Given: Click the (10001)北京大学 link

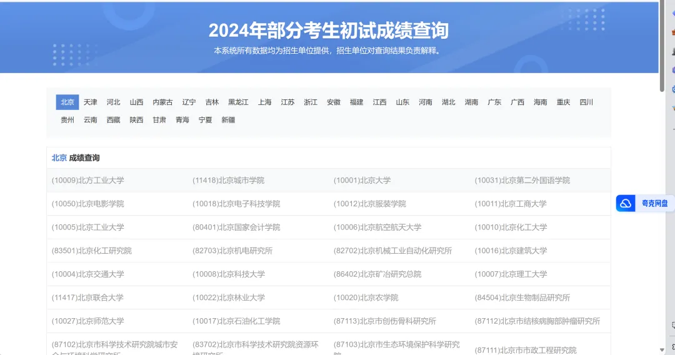Looking at the screenshot, I should (x=362, y=180).
